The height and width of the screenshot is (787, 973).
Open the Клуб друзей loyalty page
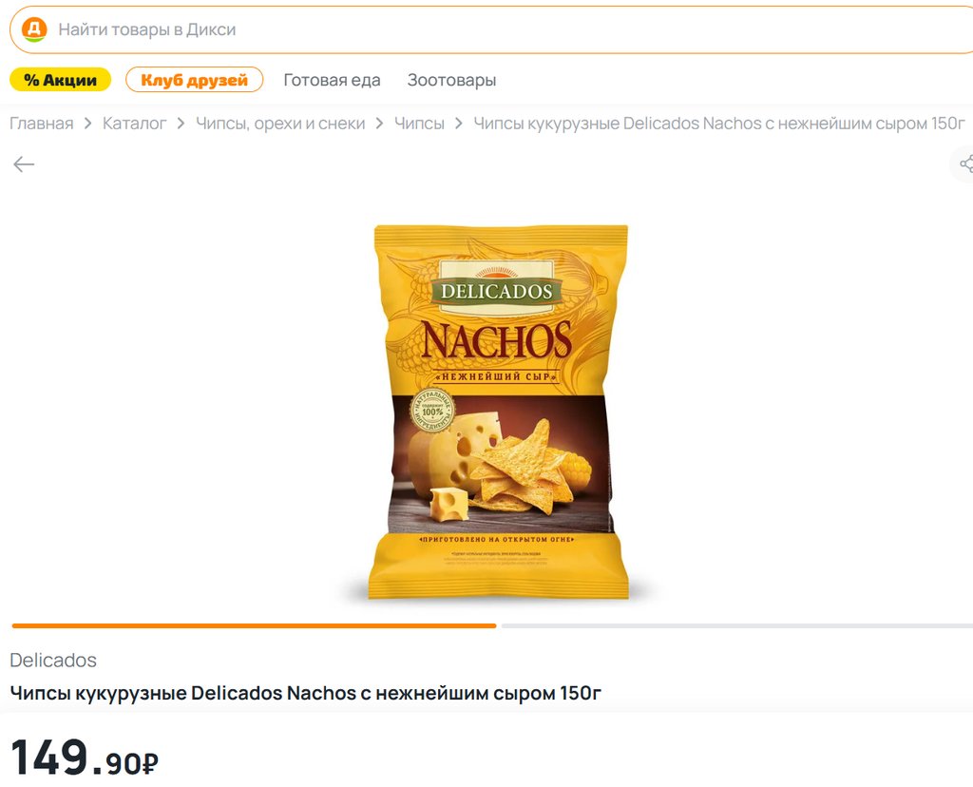pyautogui.click(x=194, y=80)
